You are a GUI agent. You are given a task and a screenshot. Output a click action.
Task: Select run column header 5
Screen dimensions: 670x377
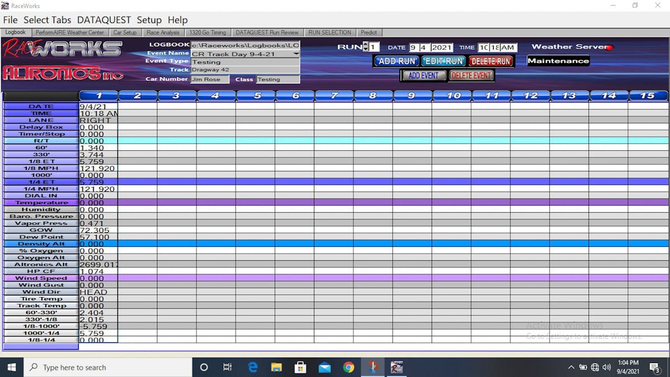click(x=257, y=96)
